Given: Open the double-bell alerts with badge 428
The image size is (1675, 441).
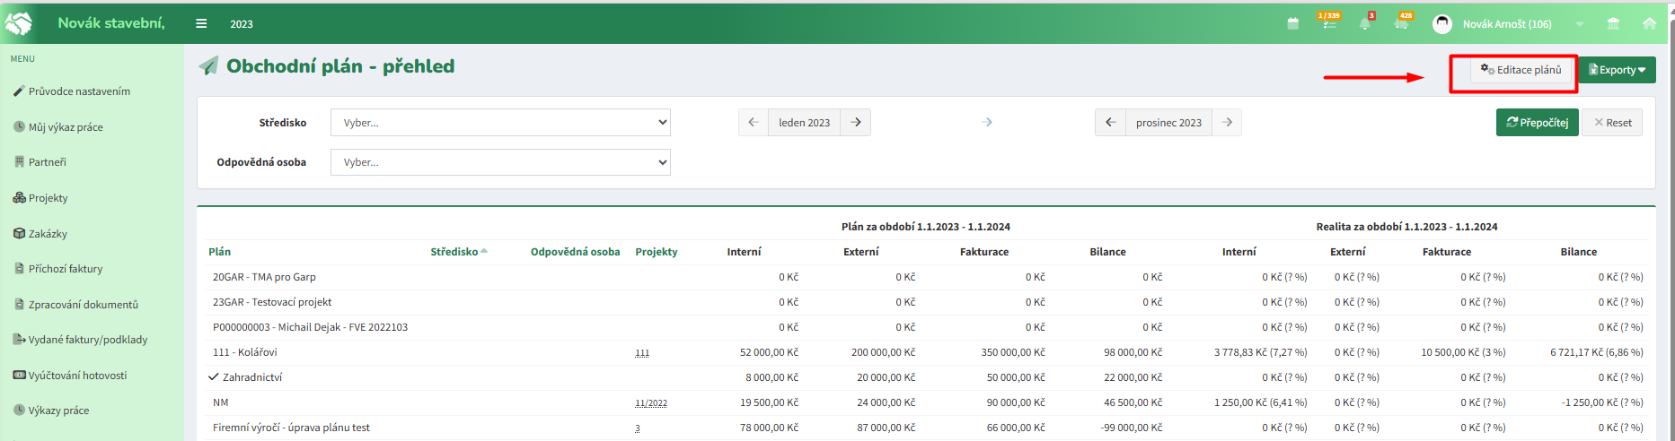Looking at the screenshot, I should coord(1402,22).
